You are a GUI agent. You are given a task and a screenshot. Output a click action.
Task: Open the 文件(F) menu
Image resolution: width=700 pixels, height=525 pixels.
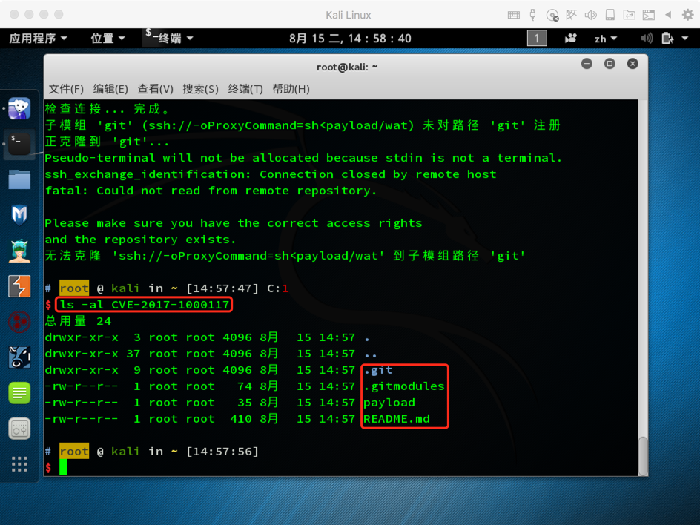coord(65,89)
